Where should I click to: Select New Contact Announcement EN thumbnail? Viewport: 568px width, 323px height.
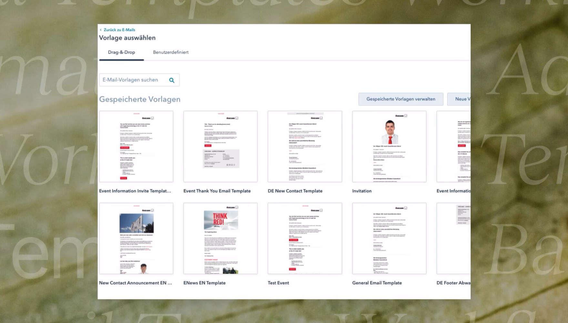tap(136, 238)
